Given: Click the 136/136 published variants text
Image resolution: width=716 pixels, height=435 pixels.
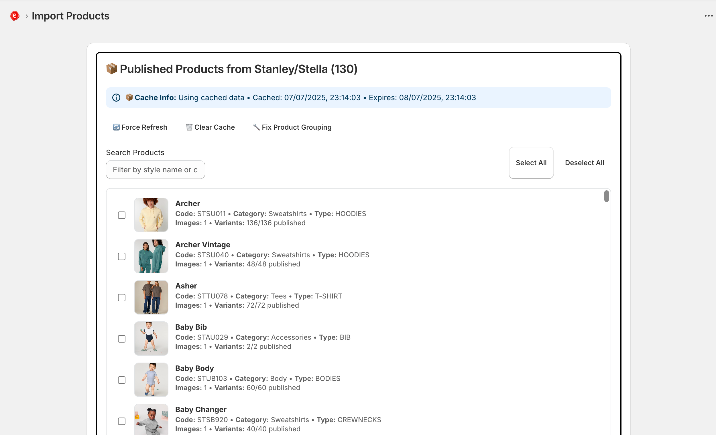Looking at the screenshot, I should (x=276, y=223).
